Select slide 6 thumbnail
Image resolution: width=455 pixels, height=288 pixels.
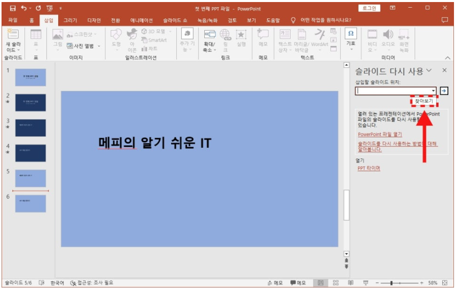[x=31, y=203]
